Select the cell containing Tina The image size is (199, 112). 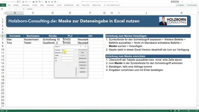pos(15,43)
